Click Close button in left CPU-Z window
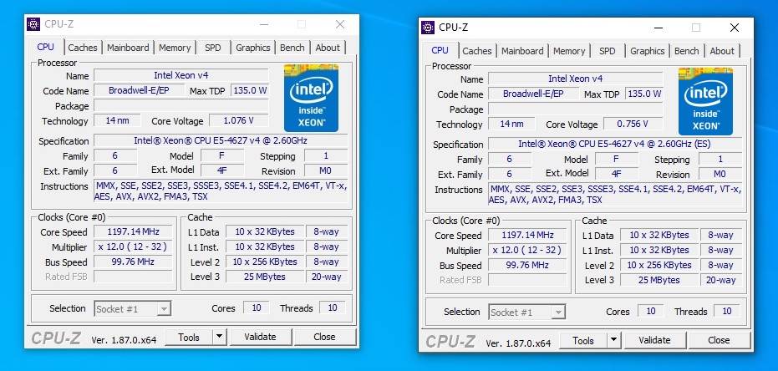 [324, 337]
